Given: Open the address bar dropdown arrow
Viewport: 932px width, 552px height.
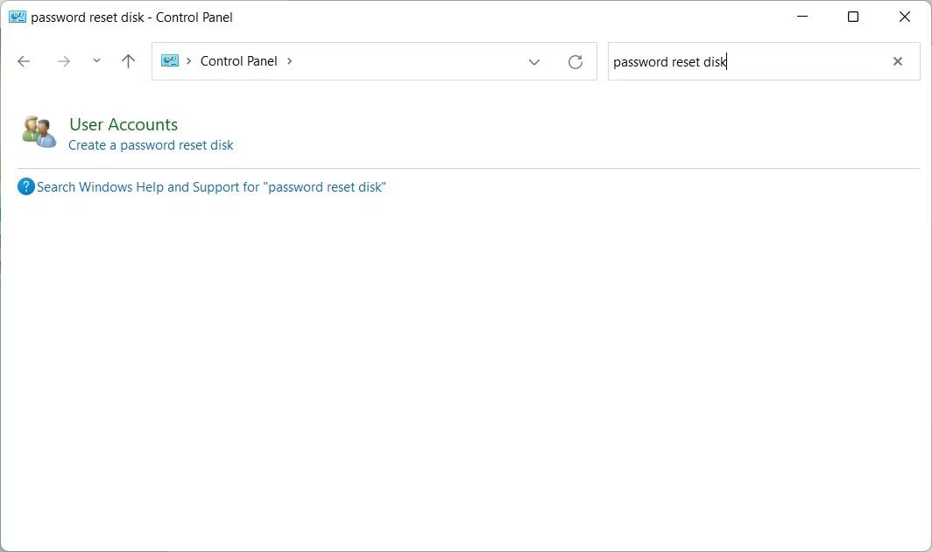Looking at the screenshot, I should pos(534,61).
